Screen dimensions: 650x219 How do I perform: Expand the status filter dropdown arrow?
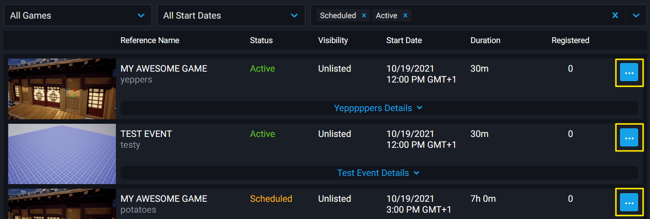(636, 15)
